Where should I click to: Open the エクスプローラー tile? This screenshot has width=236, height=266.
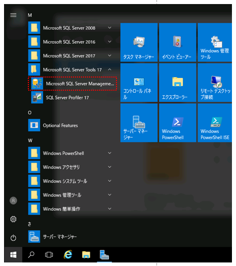pos(178,83)
